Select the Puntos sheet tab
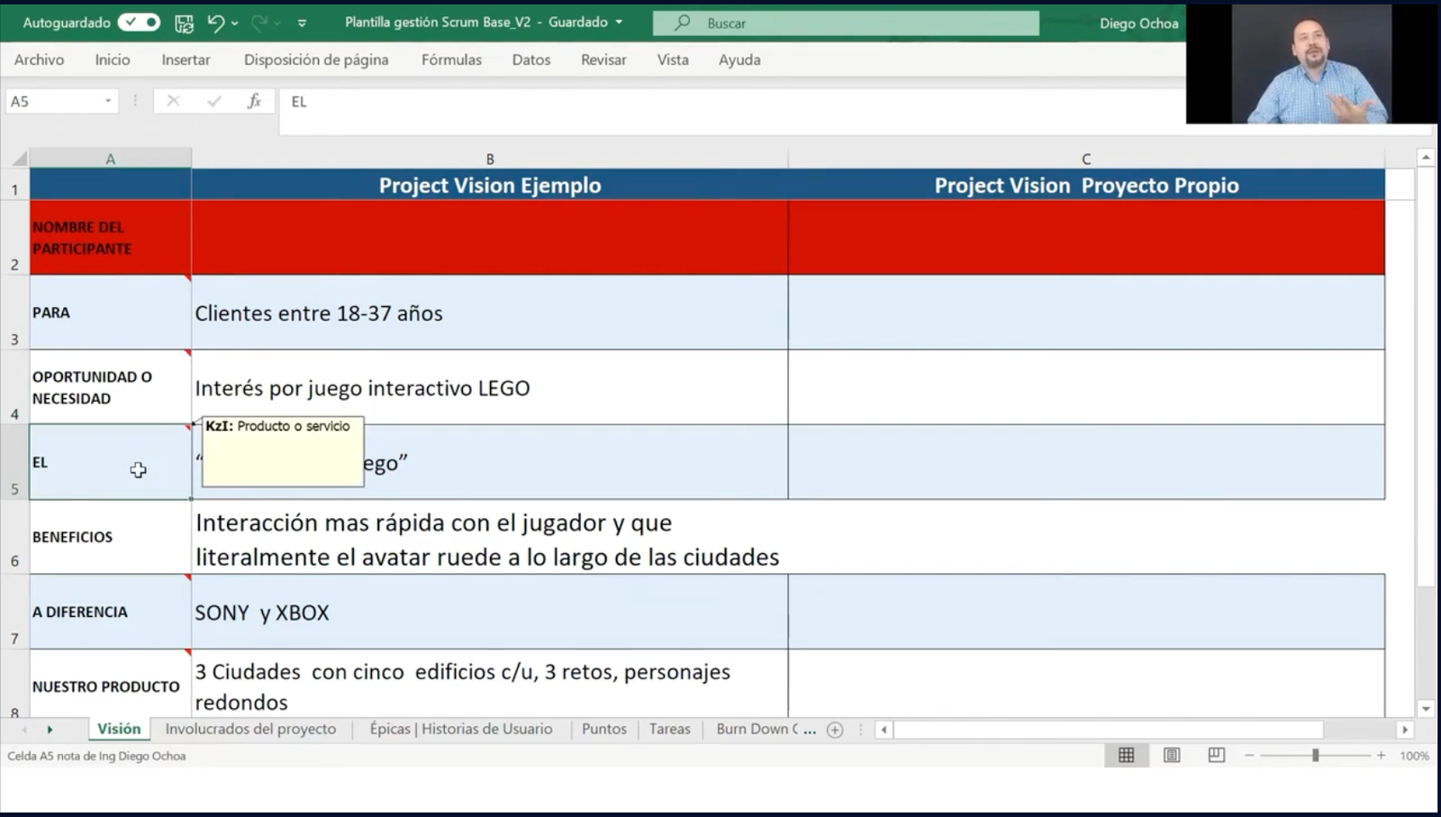1441x817 pixels. [603, 729]
